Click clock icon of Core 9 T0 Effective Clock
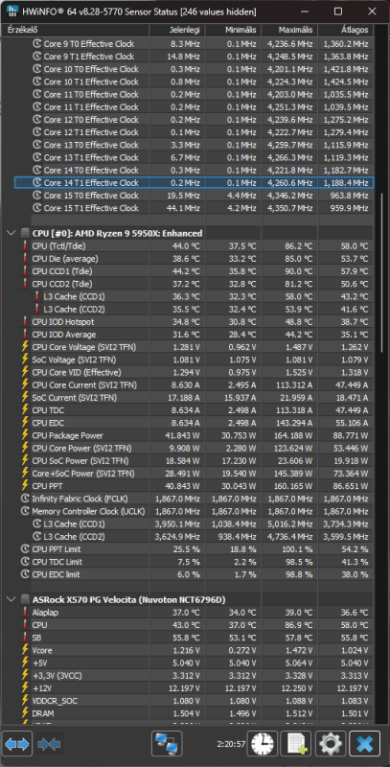Image resolution: width=390 pixels, height=767 pixels. (37, 43)
